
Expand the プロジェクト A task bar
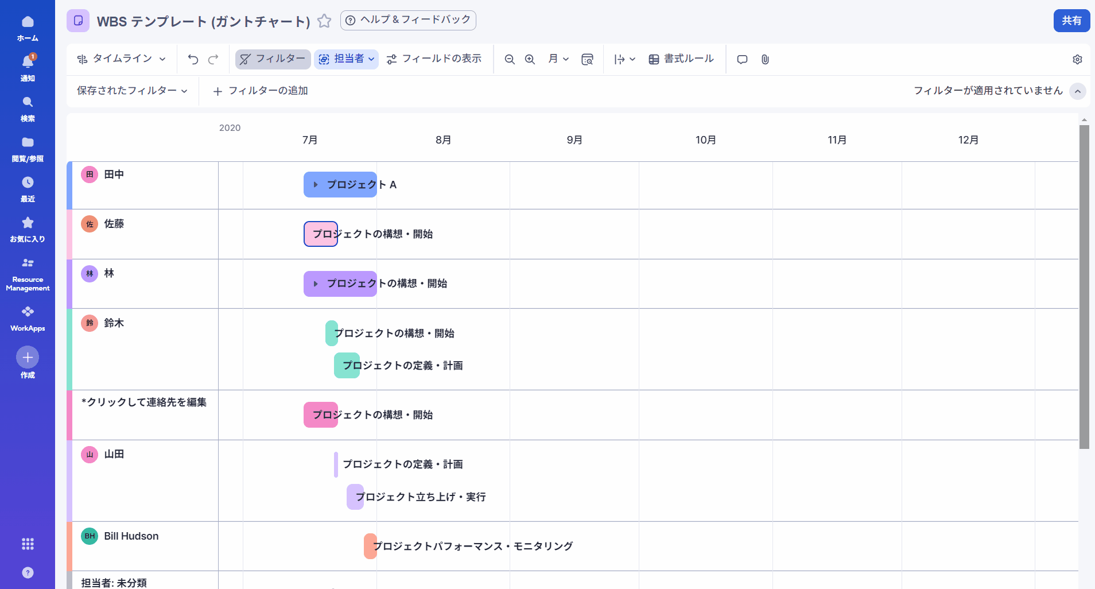(314, 184)
